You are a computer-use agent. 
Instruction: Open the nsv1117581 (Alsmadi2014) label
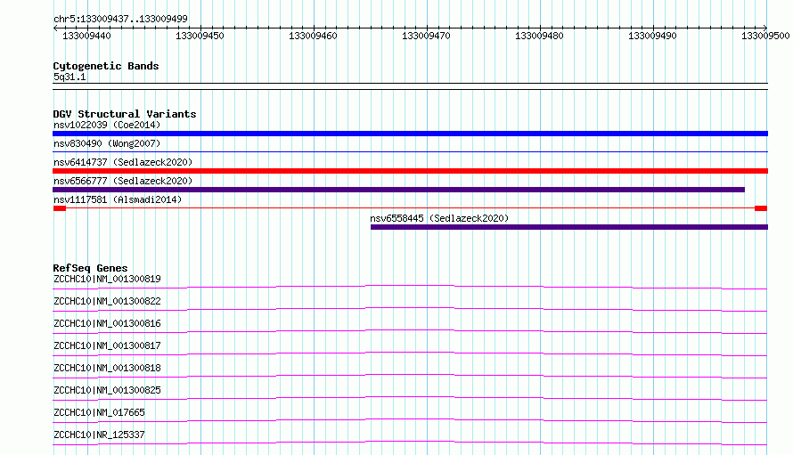coord(118,199)
